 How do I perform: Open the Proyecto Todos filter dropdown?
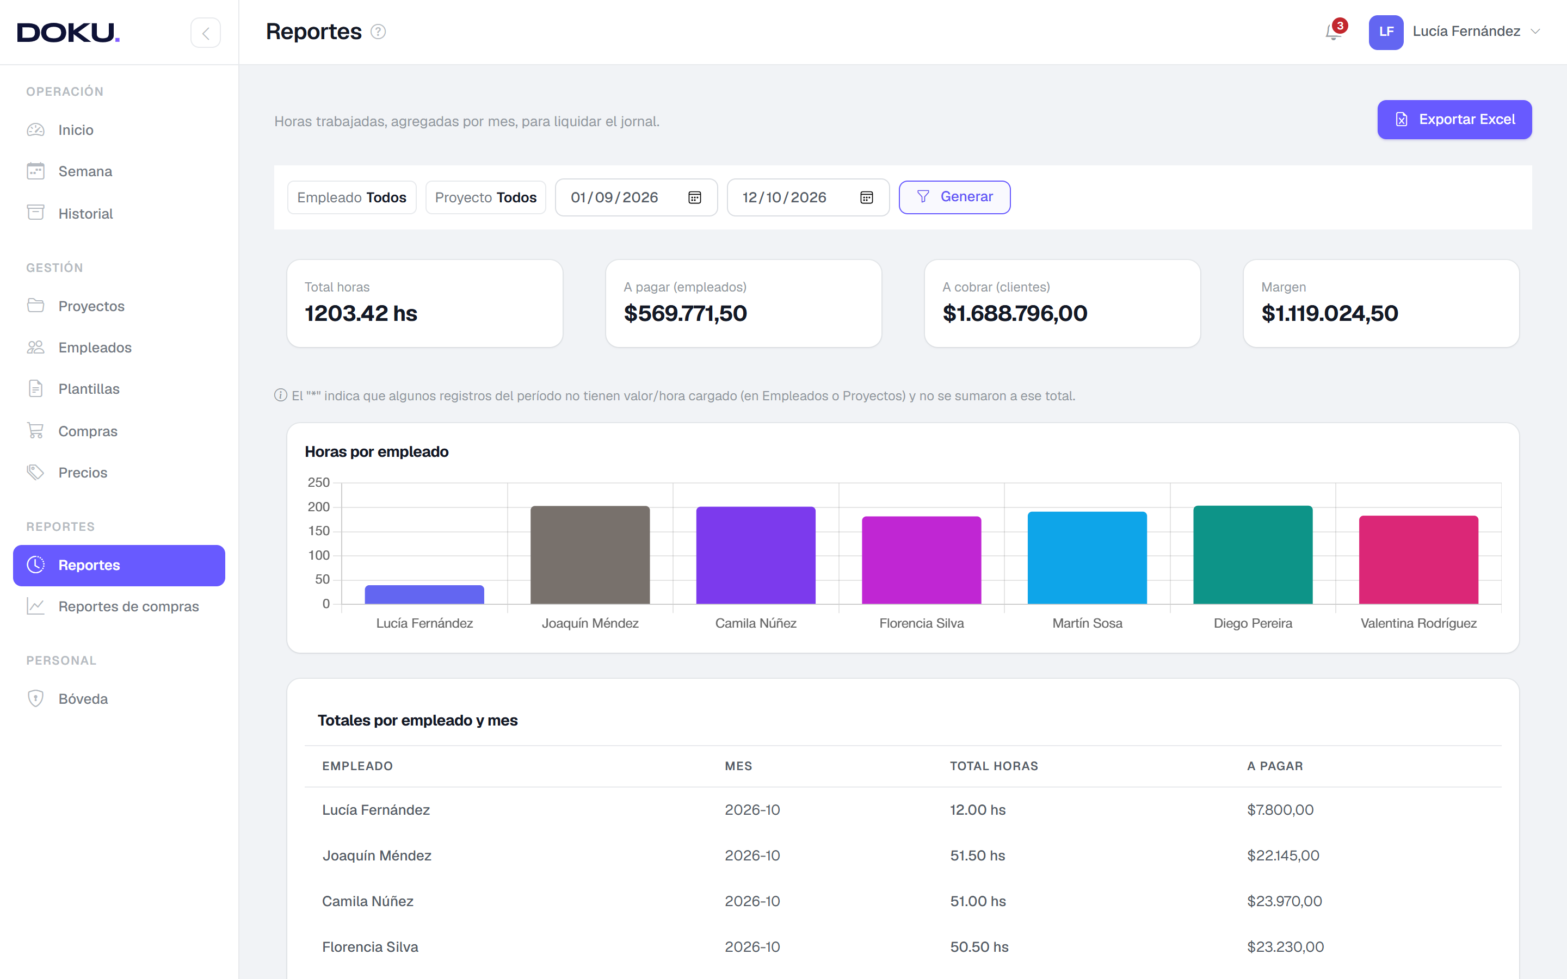pos(486,197)
